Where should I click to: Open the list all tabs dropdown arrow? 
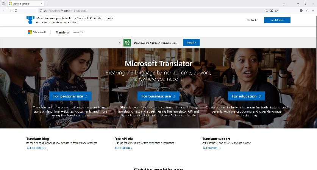[x=284, y=4]
